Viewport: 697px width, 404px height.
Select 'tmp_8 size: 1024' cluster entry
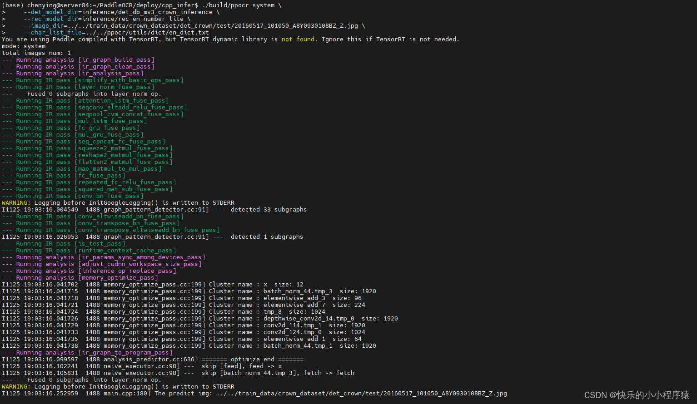point(294,312)
